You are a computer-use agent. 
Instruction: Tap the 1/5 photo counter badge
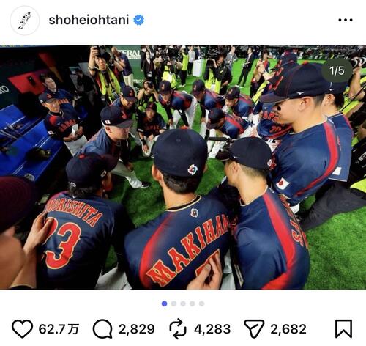point(337,70)
